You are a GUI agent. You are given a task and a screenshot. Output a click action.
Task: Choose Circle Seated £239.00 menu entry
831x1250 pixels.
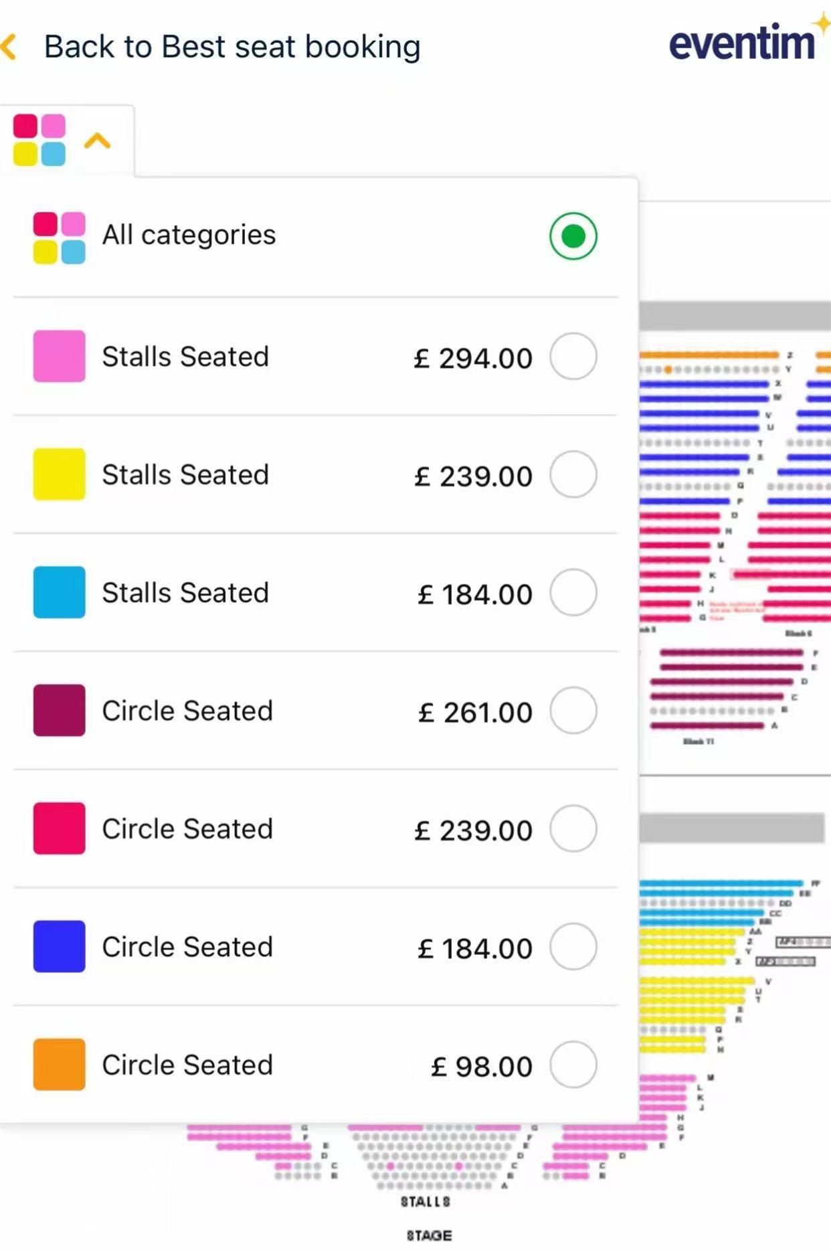point(315,829)
